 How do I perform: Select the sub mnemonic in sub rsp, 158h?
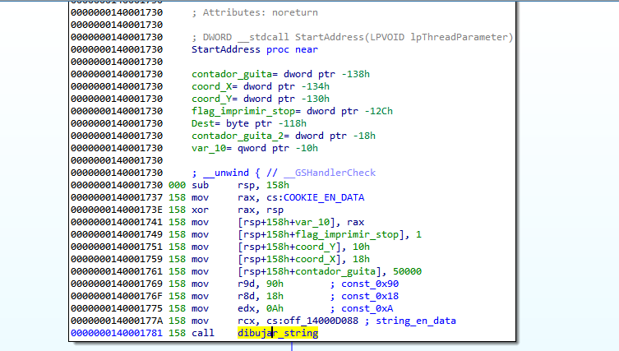(199, 186)
